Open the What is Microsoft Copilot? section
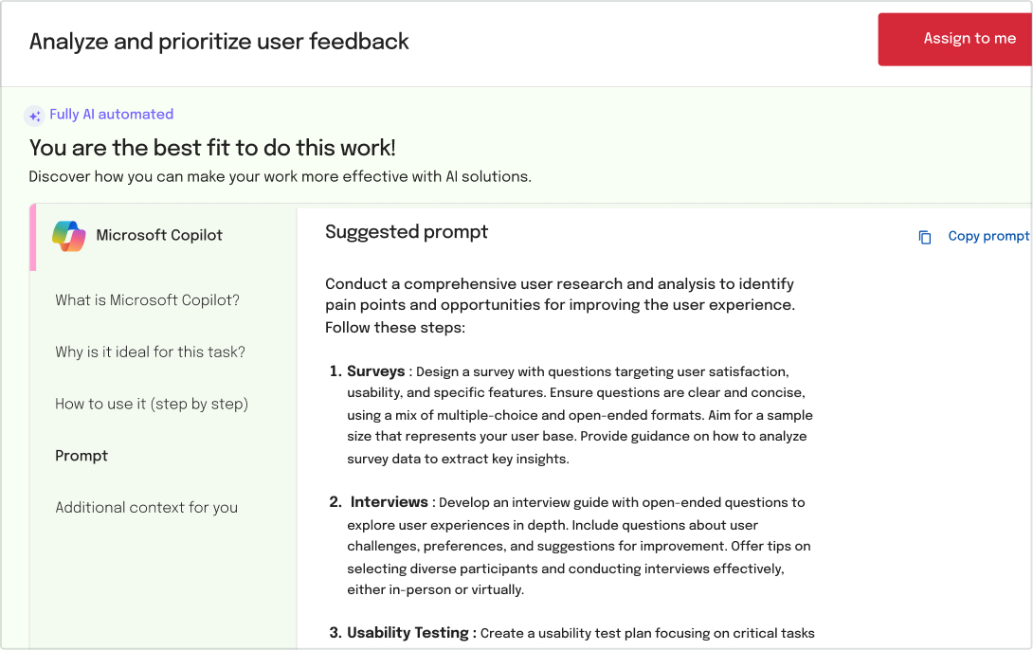The image size is (1033, 650). (x=148, y=300)
